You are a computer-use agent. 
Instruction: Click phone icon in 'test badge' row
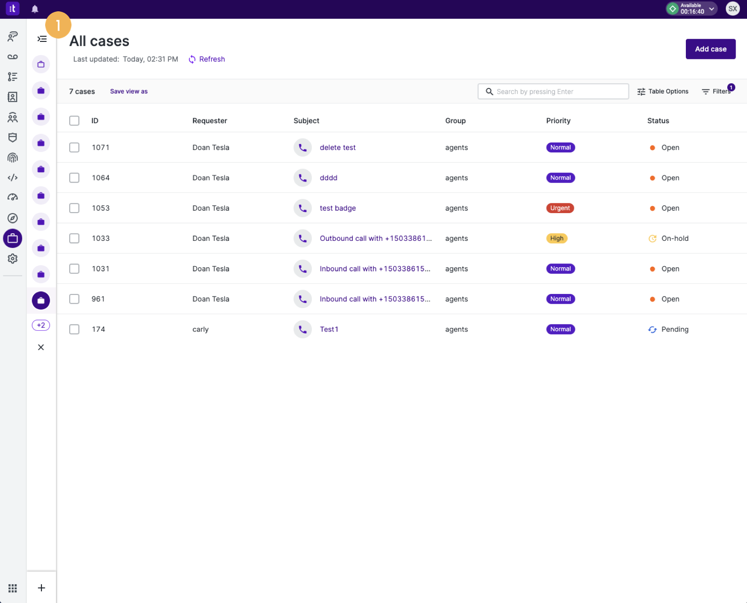302,208
